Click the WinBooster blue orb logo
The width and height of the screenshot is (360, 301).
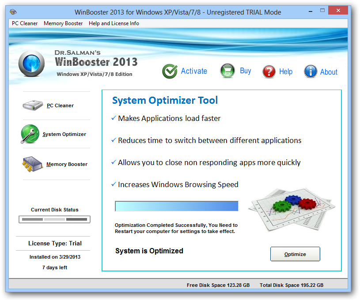tap(31, 64)
